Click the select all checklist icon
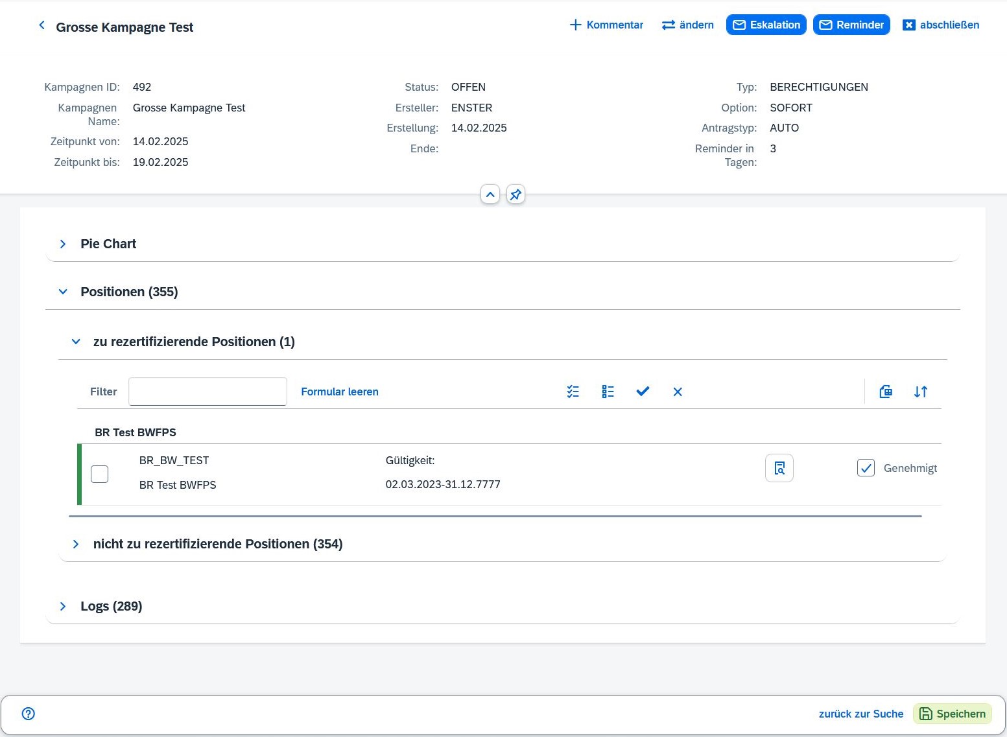Image resolution: width=1007 pixels, height=737 pixels. click(x=573, y=392)
